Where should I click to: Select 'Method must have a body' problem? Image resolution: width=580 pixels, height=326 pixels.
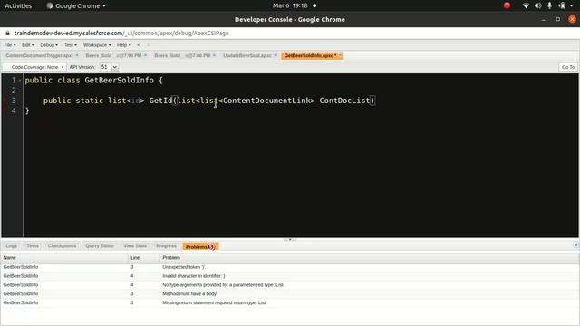[x=290, y=293]
